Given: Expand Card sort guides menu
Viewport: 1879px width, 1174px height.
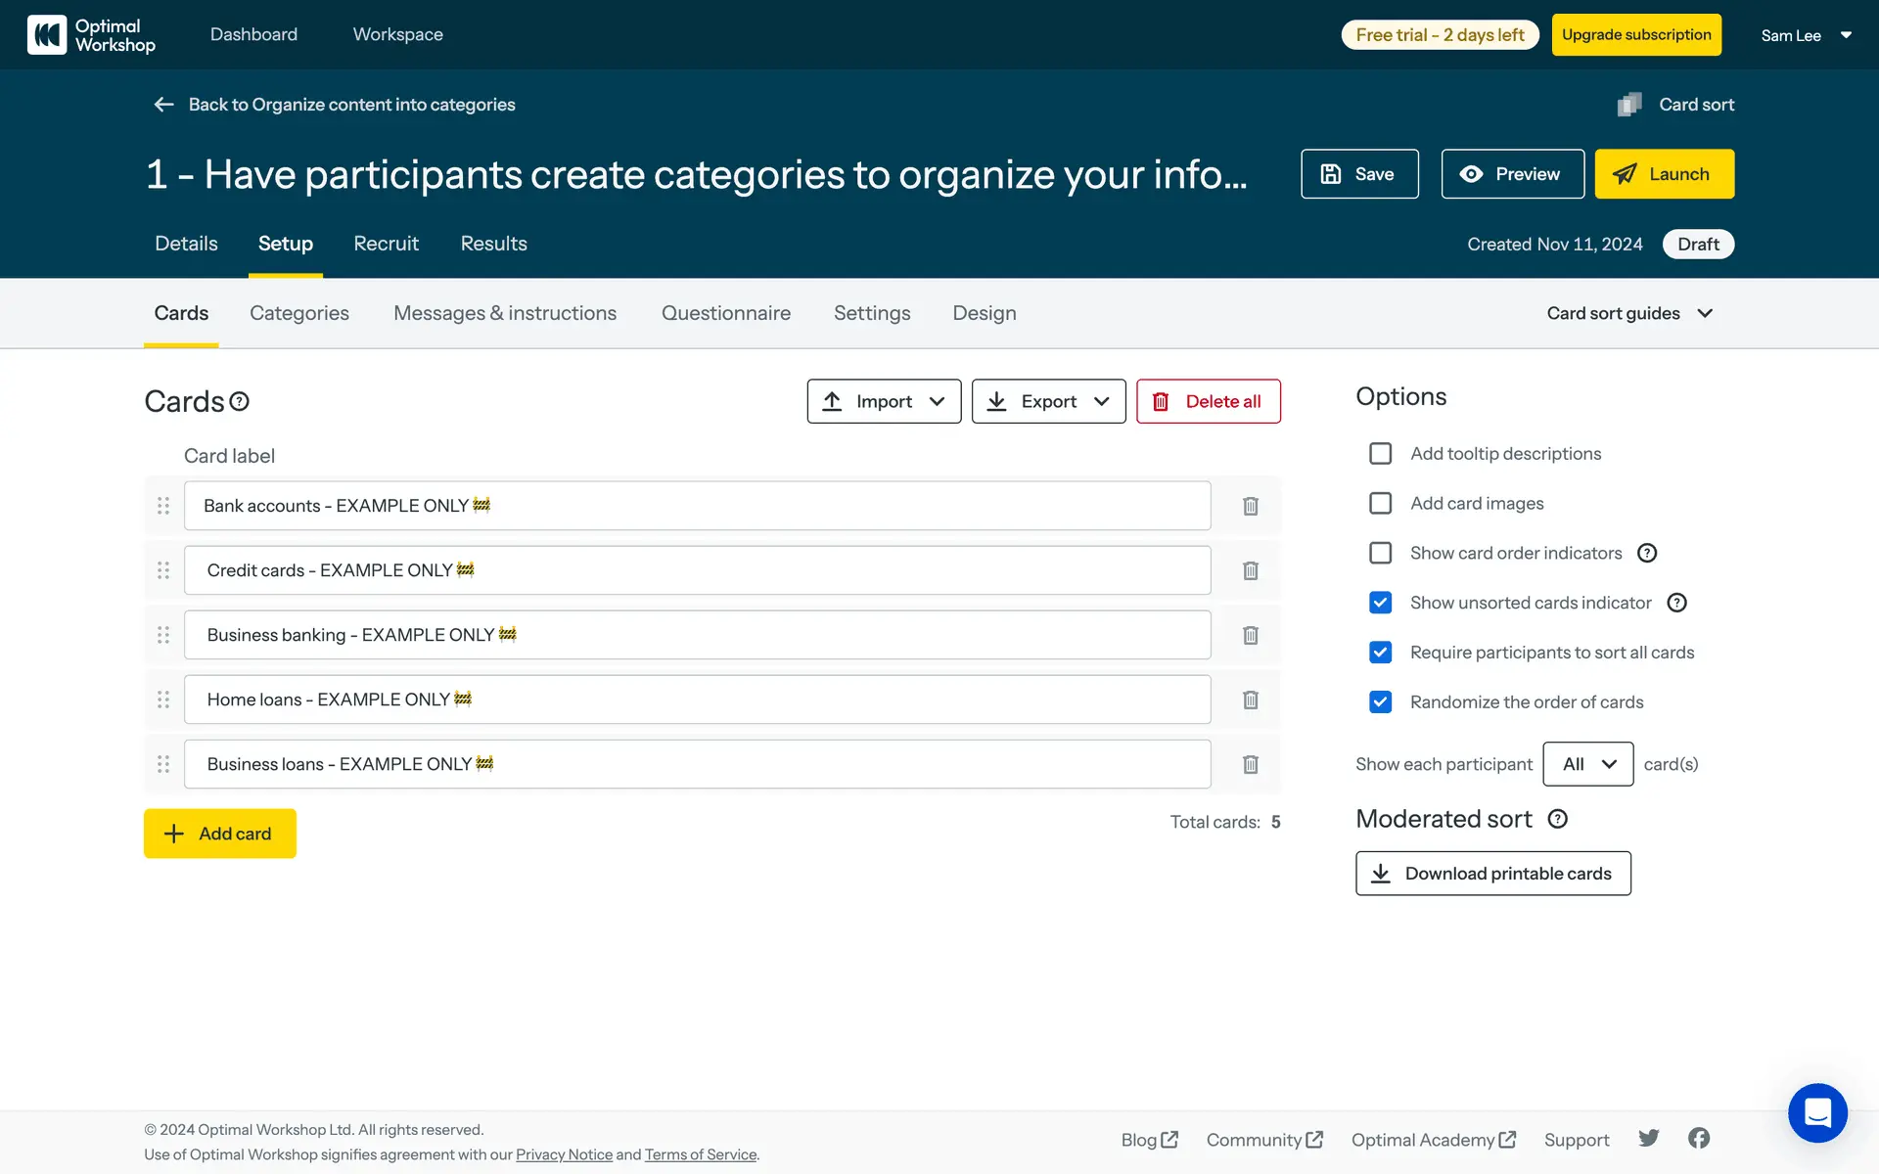Looking at the screenshot, I should (x=1629, y=313).
